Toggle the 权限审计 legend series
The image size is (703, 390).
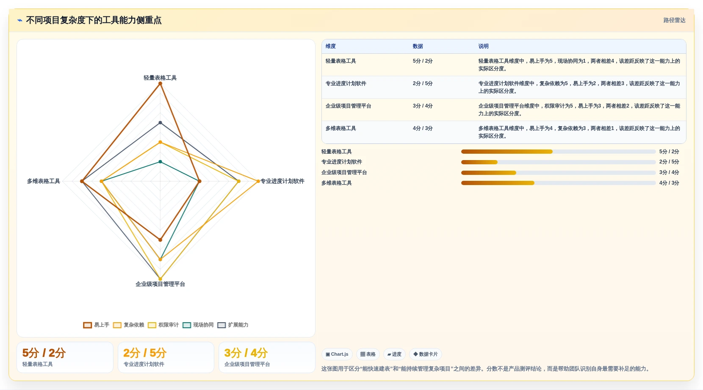tap(163, 325)
